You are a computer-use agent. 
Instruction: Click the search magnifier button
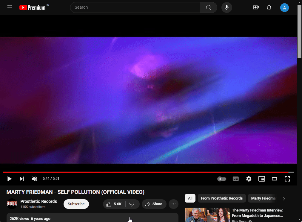208,7
